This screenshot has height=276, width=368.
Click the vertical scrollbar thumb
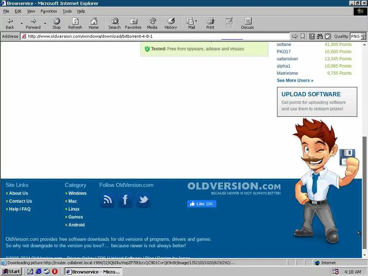(x=364, y=193)
